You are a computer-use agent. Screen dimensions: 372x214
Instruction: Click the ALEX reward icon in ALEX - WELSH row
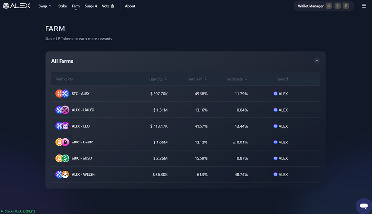point(275,174)
